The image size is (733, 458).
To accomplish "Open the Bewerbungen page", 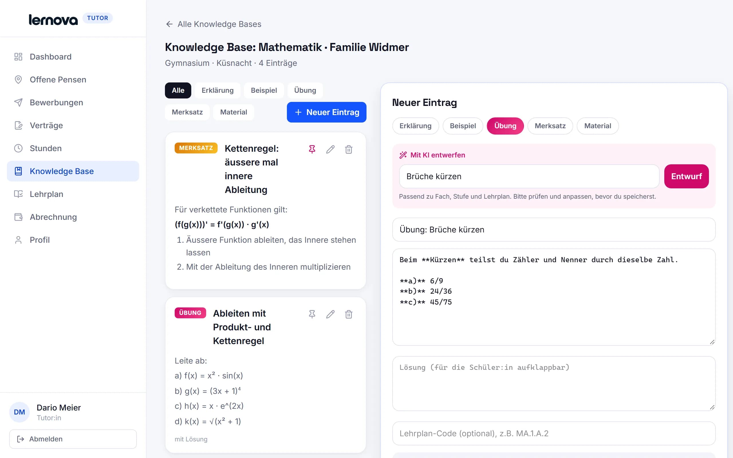I will [73, 102].
